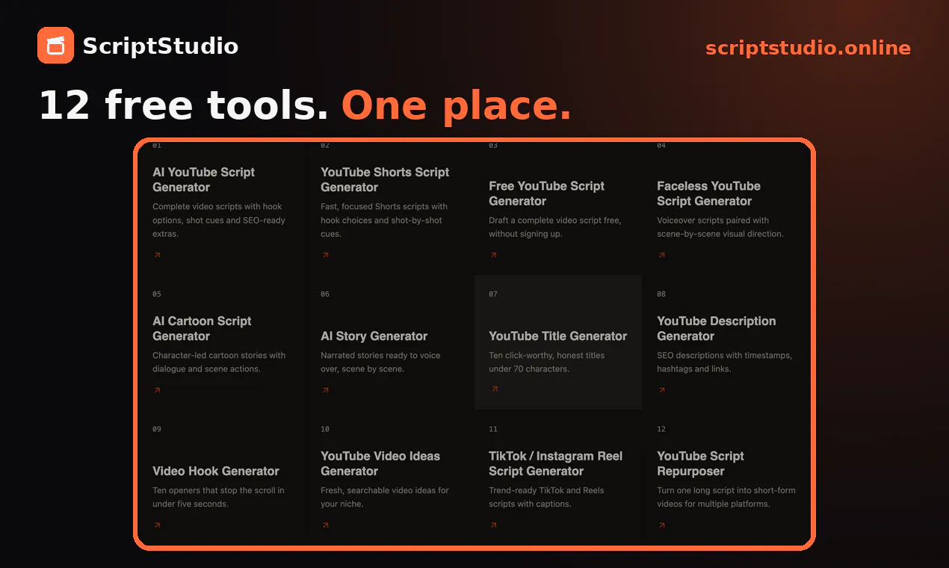Click the '12 free tools.' heading text

[x=184, y=105]
